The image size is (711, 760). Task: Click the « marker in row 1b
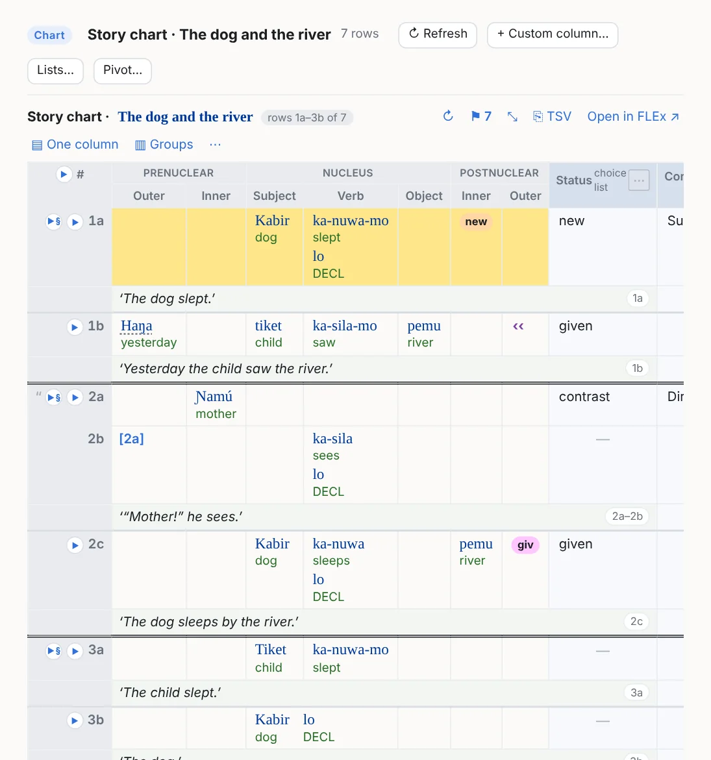[518, 326]
